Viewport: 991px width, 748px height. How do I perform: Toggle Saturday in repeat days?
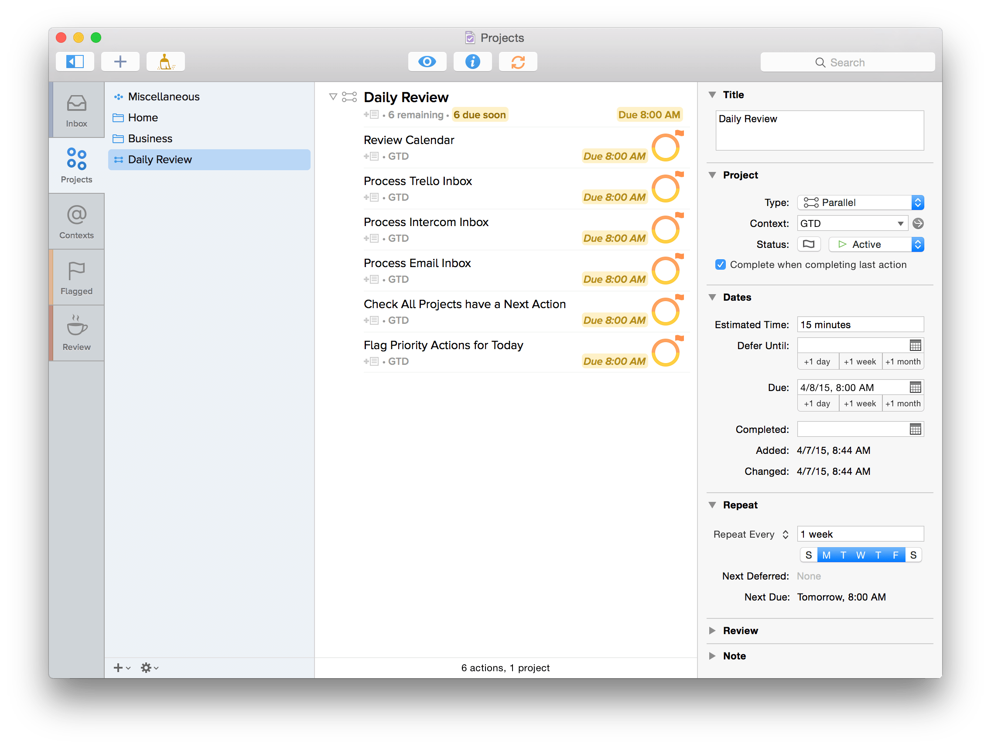coord(913,555)
